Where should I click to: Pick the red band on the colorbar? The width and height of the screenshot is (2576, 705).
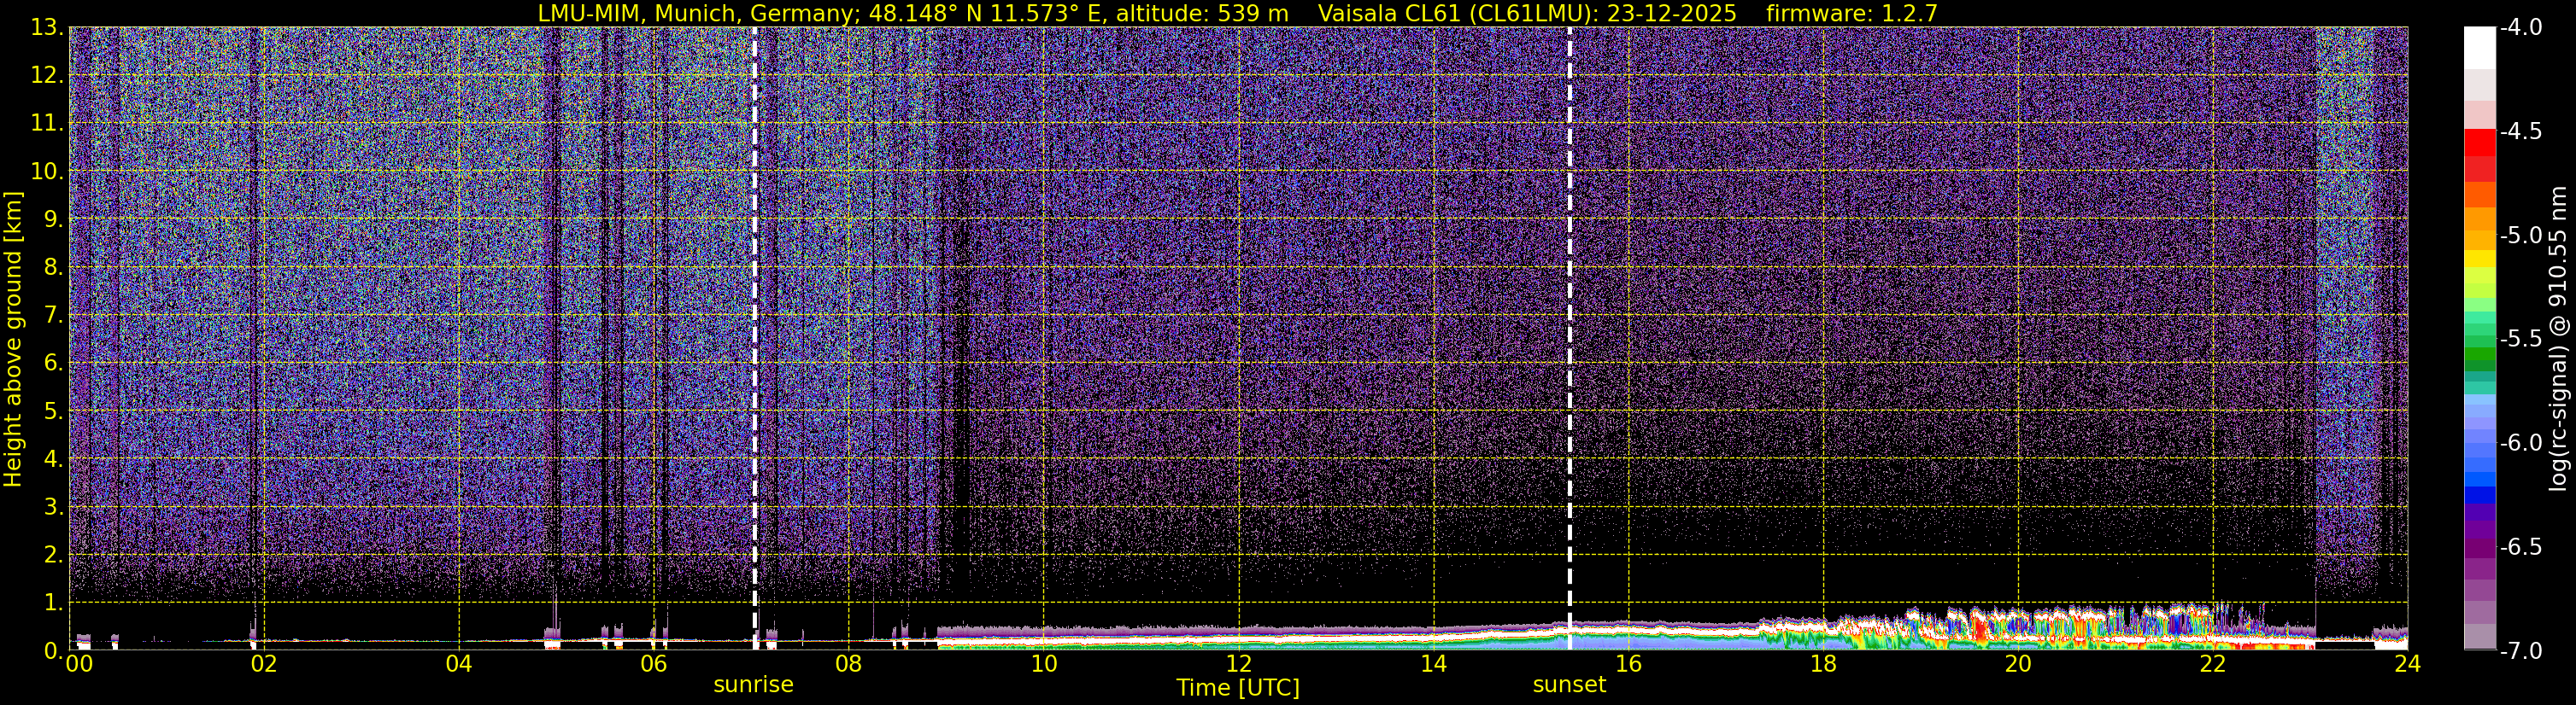(2479, 142)
